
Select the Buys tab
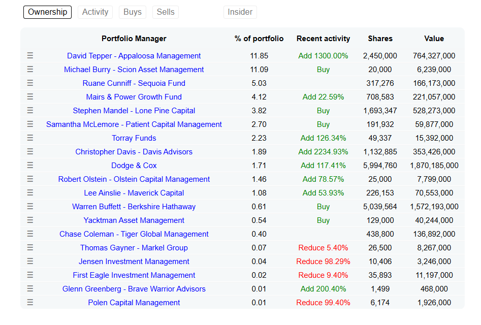(133, 12)
